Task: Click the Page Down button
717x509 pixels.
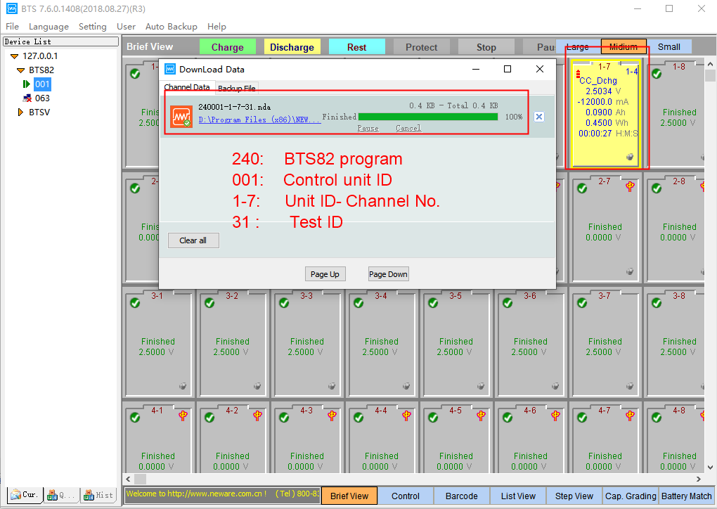Action: click(388, 274)
